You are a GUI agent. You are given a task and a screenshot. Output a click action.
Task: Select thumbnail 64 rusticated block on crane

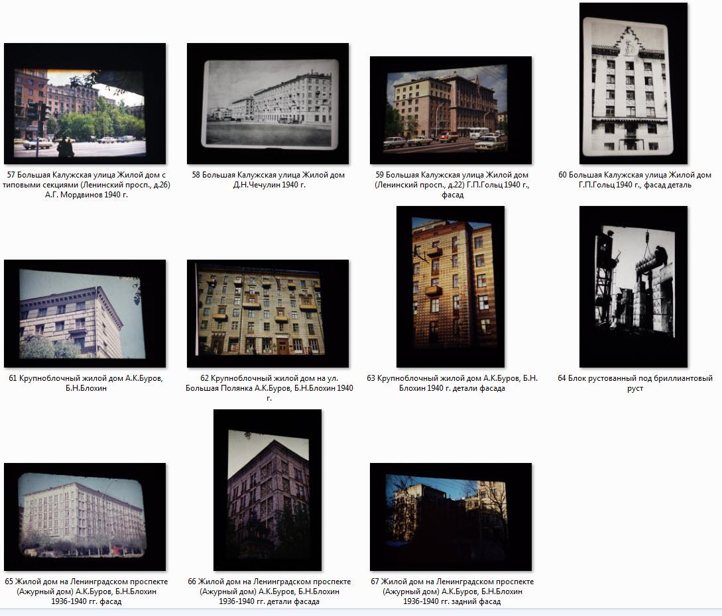(633, 287)
